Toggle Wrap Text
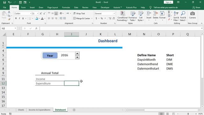Screen dimensions: 204x115 tap(79, 13)
